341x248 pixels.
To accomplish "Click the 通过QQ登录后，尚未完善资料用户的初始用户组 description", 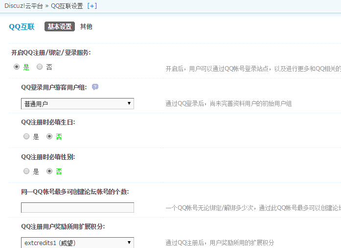I will coord(228,103).
